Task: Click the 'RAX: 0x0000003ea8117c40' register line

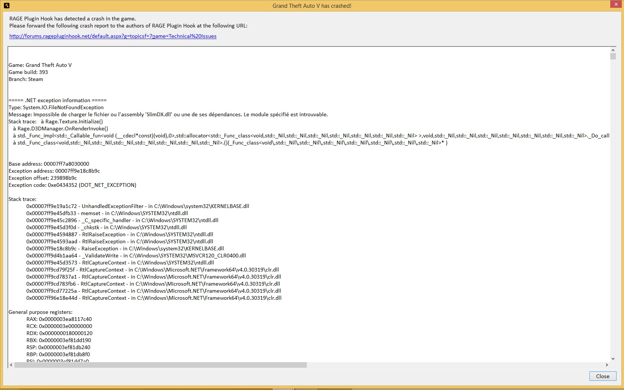Action: 59,319
